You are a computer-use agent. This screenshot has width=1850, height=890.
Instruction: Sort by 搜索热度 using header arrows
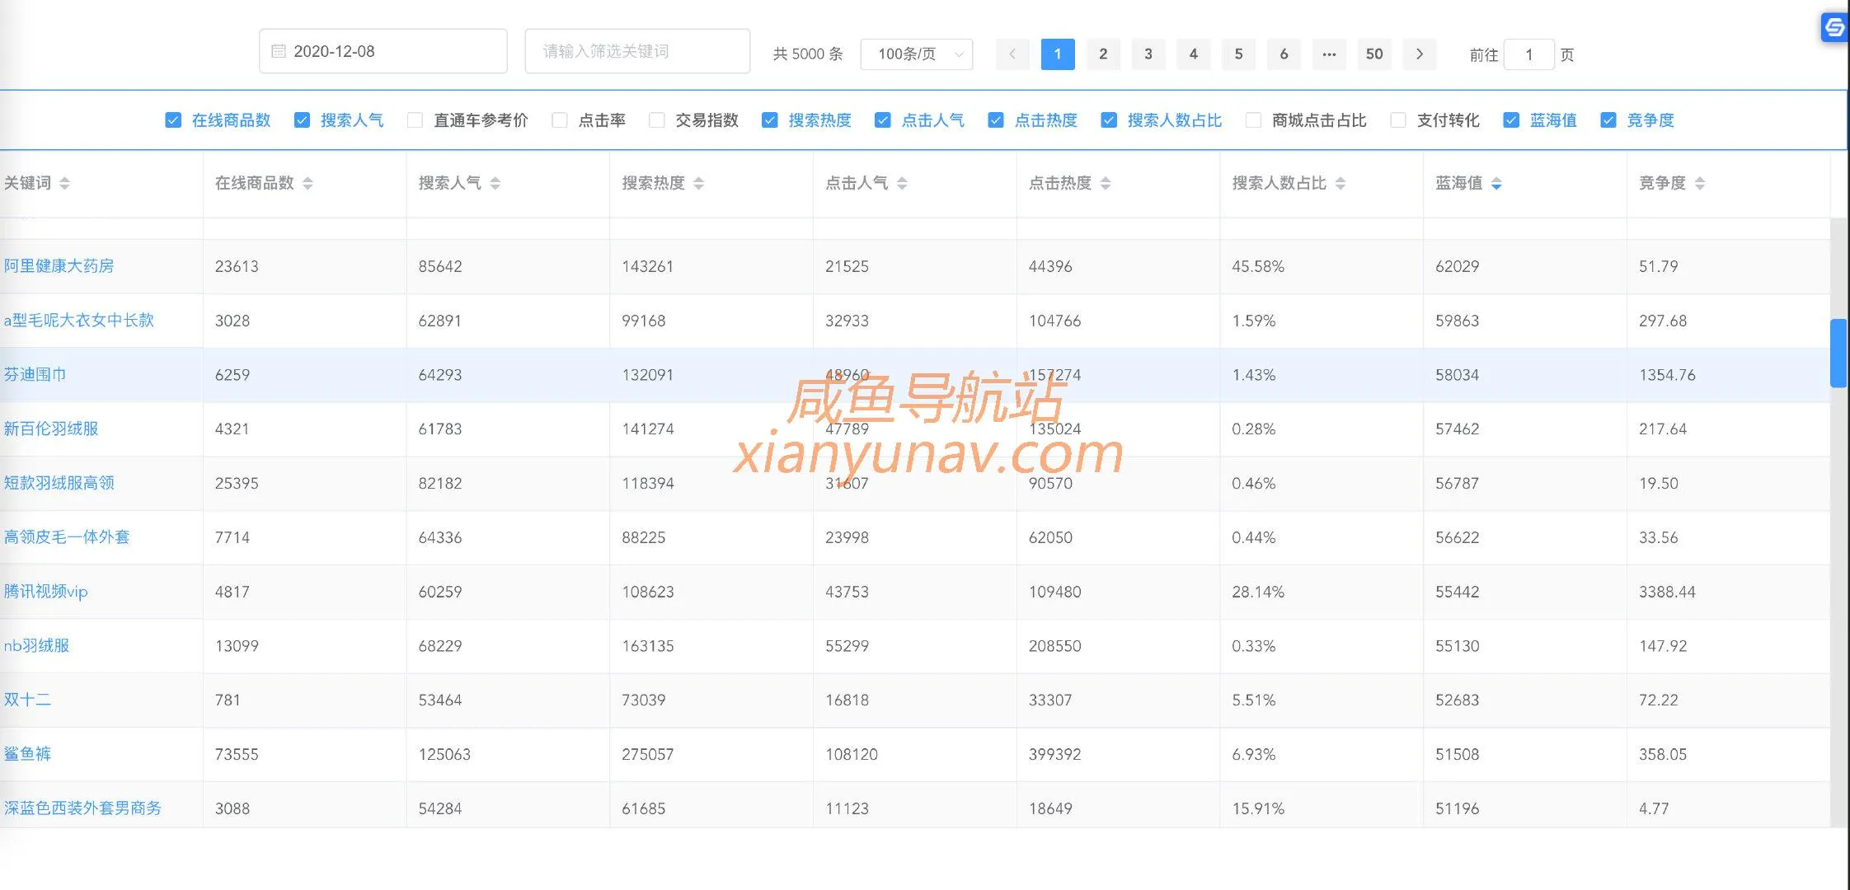tap(698, 183)
